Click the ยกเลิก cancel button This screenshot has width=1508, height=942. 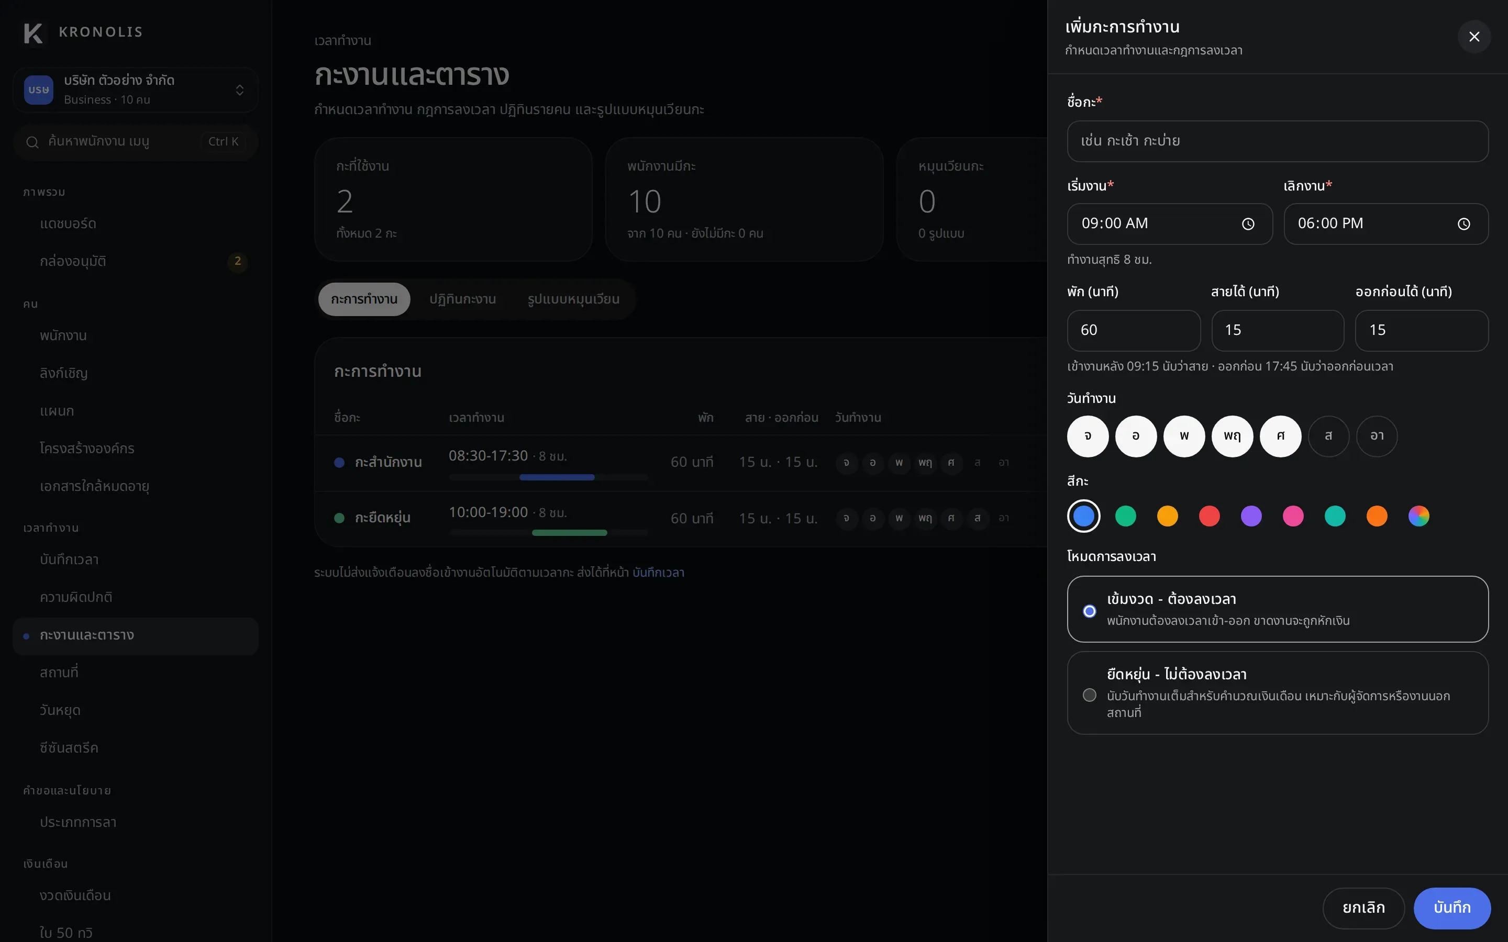click(x=1363, y=908)
